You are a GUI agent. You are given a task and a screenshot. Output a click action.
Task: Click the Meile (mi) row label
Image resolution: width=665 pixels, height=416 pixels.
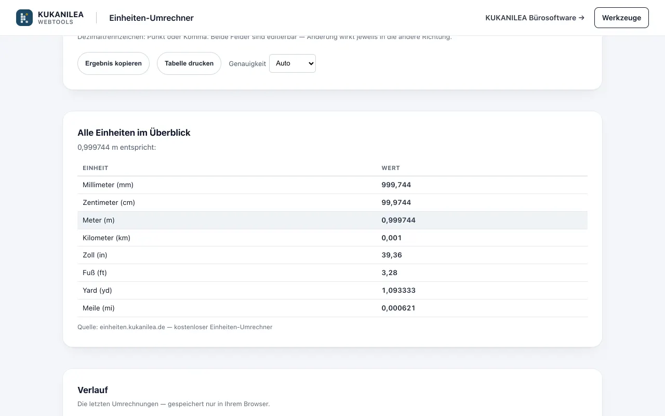point(99,308)
